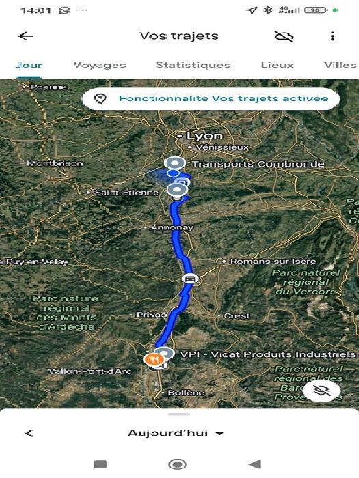Image resolution: width=359 pixels, height=478 pixels.
Task: Tap the cloud backup disabled icon
Action: click(284, 36)
